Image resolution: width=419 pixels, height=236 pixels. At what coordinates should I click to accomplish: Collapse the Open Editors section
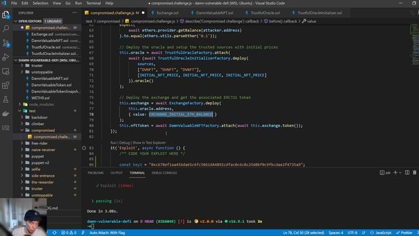(x=16, y=21)
